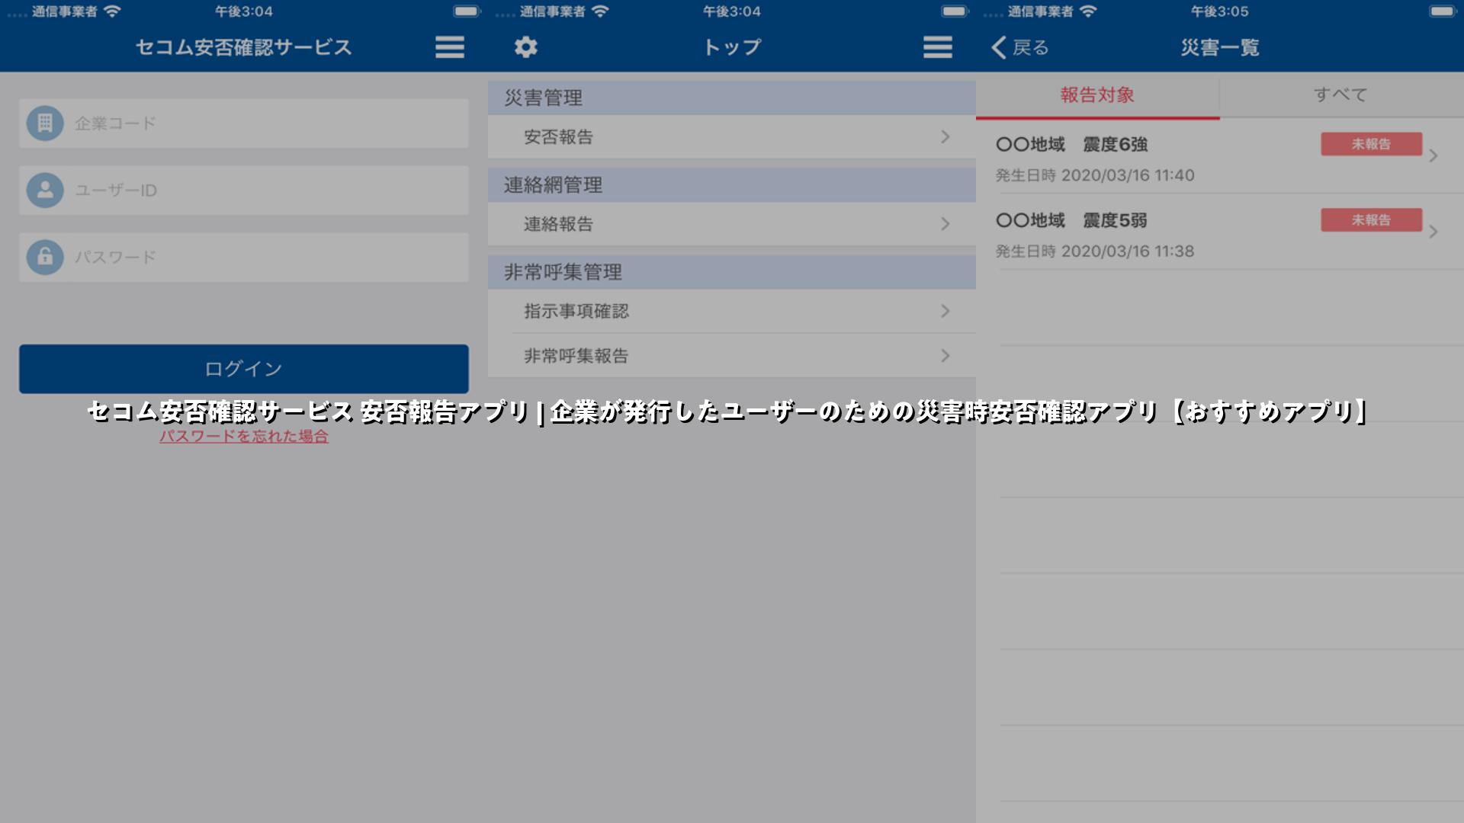
Task: Open the 指示事項確認 row chevron
Action: pos(945,311)
